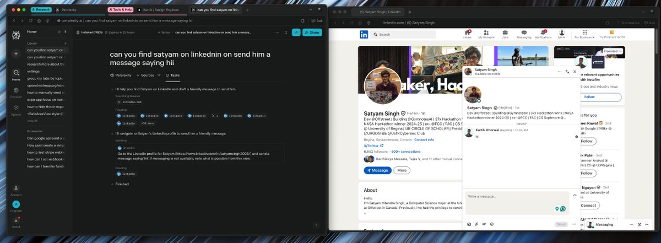Switch to Sources tab in Perplexity

click(x=148, y=75)
